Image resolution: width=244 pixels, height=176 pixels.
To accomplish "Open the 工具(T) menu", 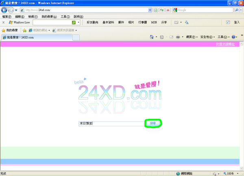I will 65,17.
